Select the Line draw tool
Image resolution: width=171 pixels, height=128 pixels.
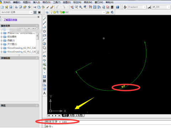(x=45, y=19)
